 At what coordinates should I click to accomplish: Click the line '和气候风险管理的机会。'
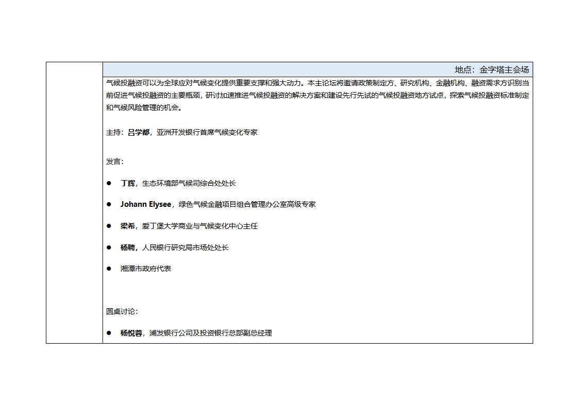pos(144,108)
